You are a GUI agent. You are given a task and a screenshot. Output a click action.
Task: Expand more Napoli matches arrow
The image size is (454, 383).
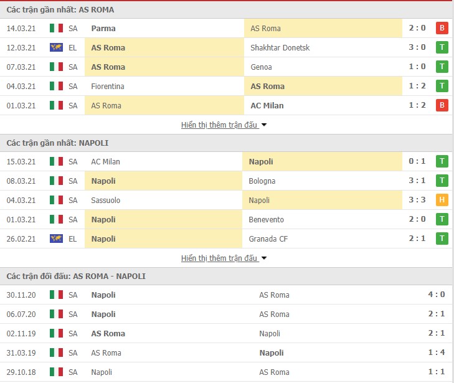click(264, 258)
